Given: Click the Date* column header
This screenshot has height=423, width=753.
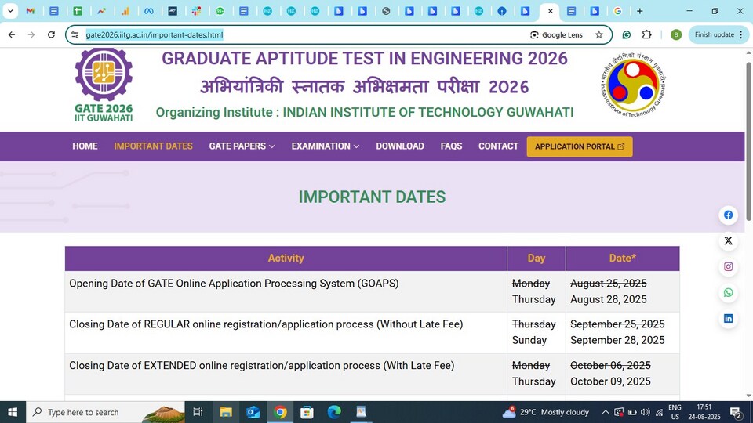Looking at the screenshot, I should pos(622,258).
